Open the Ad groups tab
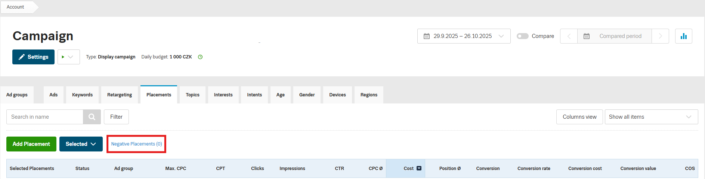705x179 pixels. tap(17, 95)
